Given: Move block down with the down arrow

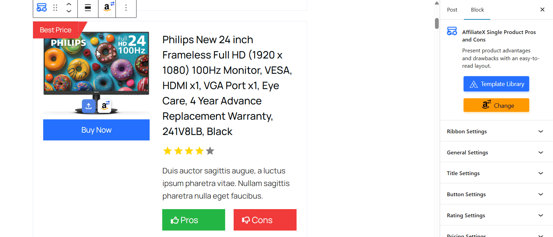Looking at the screenshot, I should pos(69,11).
